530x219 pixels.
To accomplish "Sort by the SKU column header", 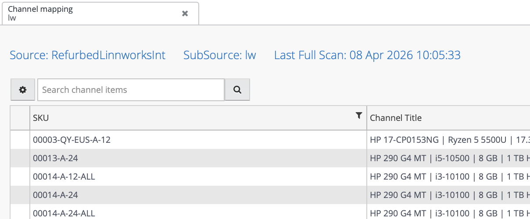I will coord(198,118).
